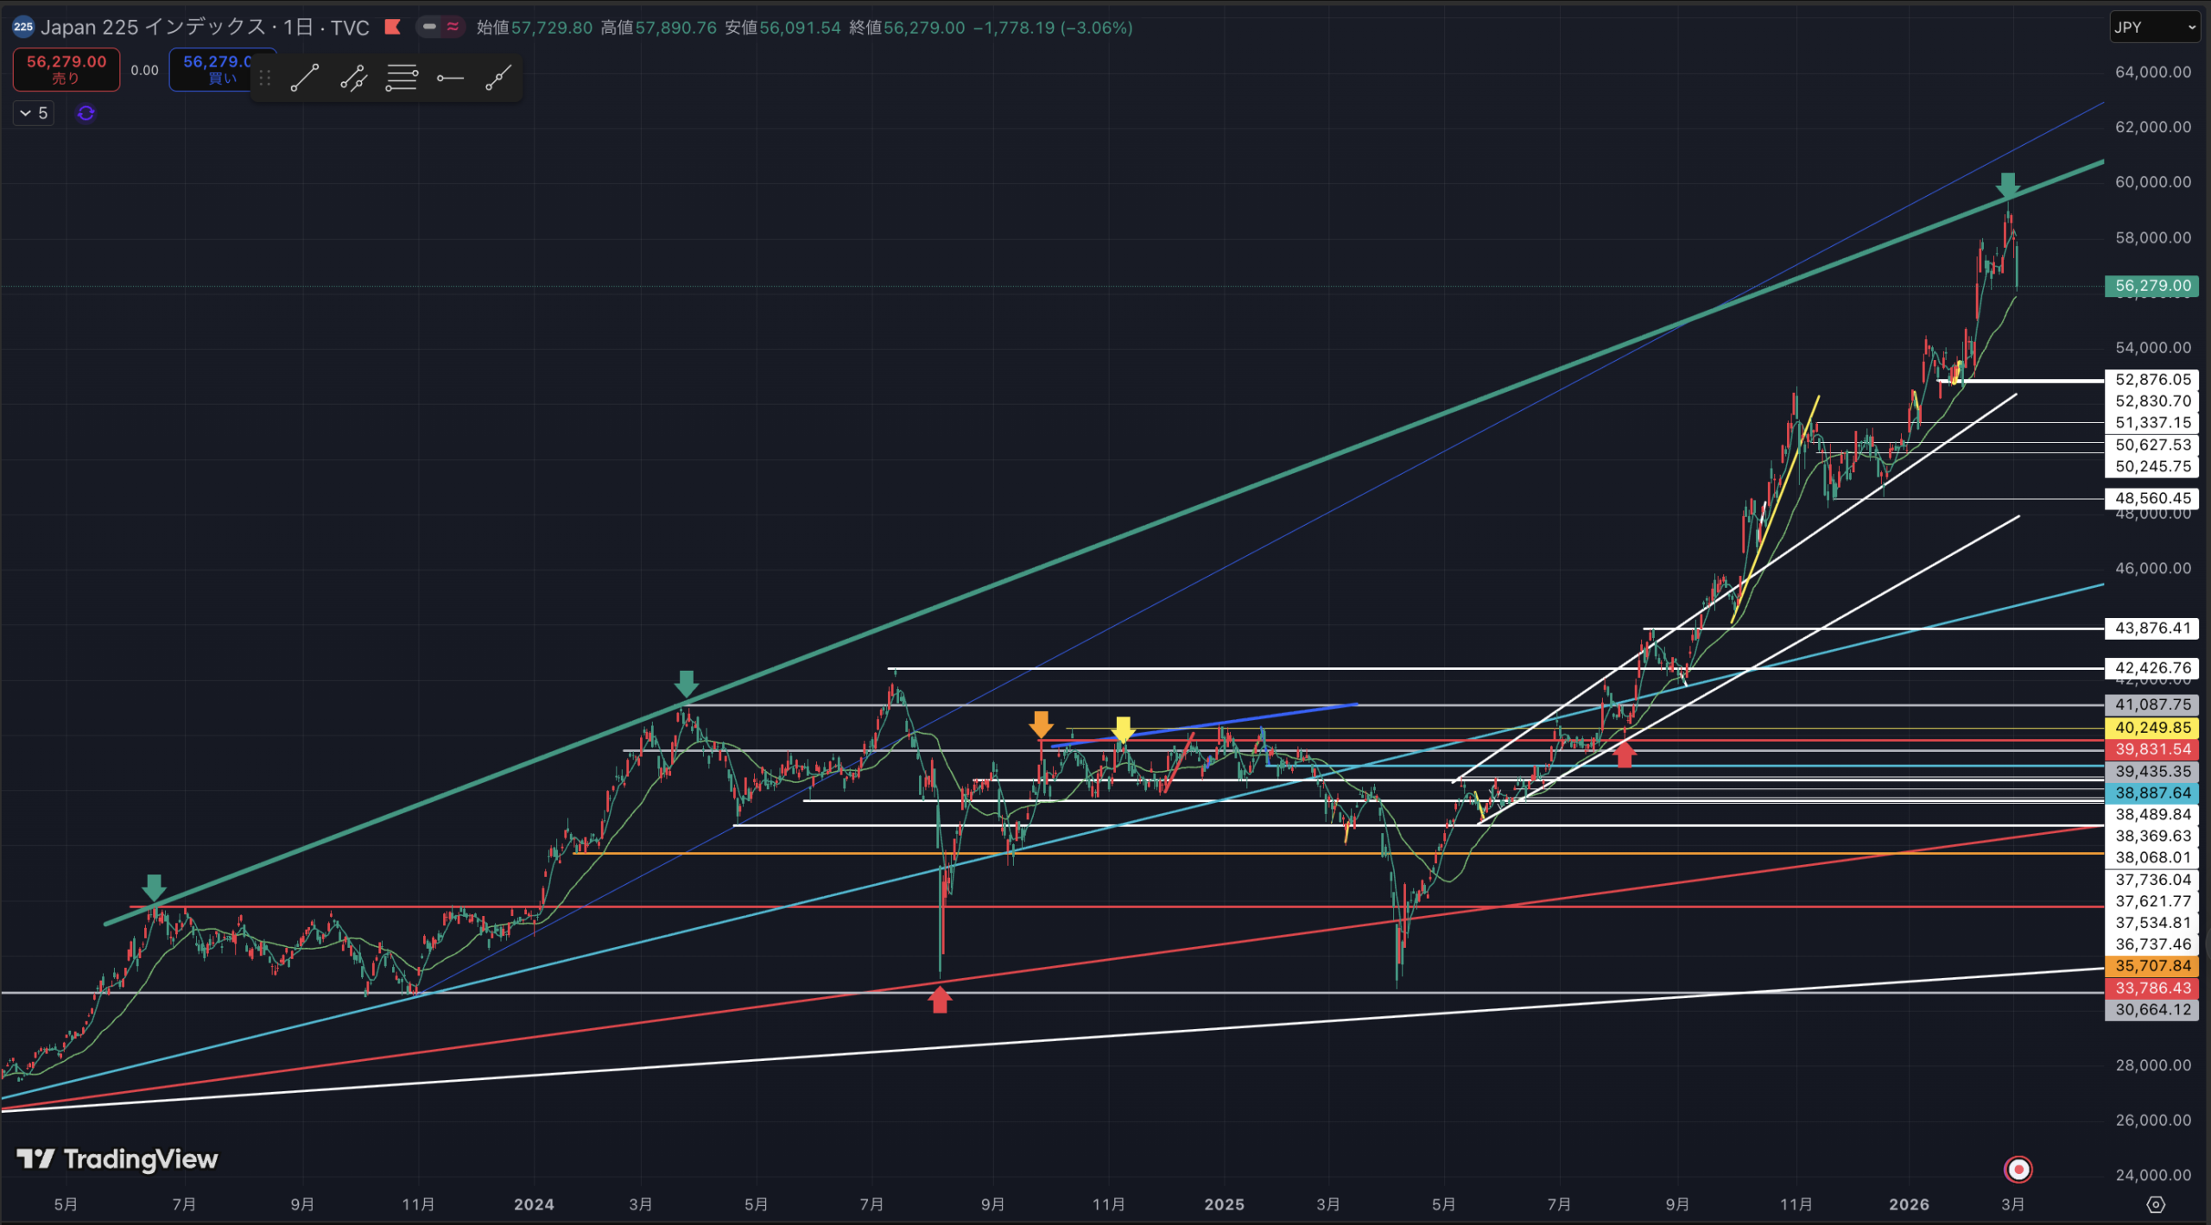
Task: Toggle the gray market status pill
Action: 429,27
